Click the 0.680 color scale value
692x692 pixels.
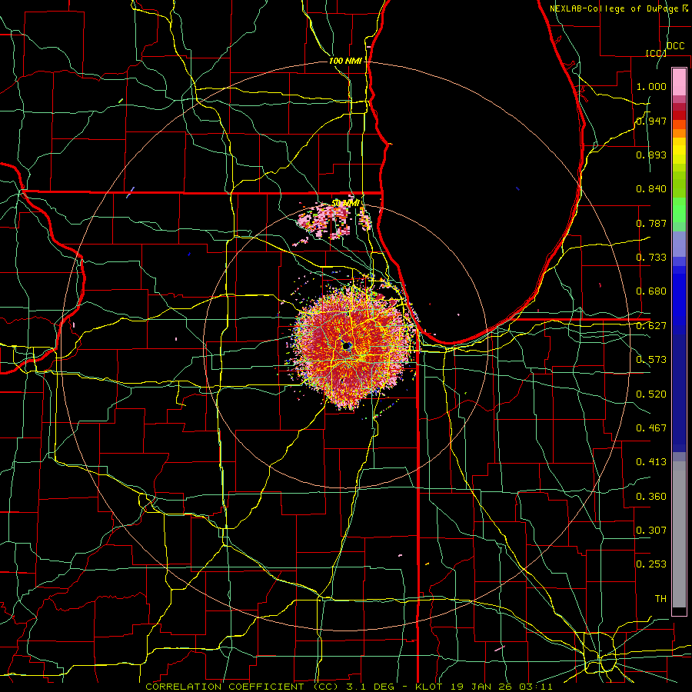point(651,291)
